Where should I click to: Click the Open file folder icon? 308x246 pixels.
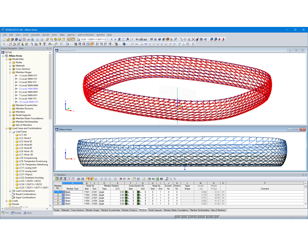[8, 39]
